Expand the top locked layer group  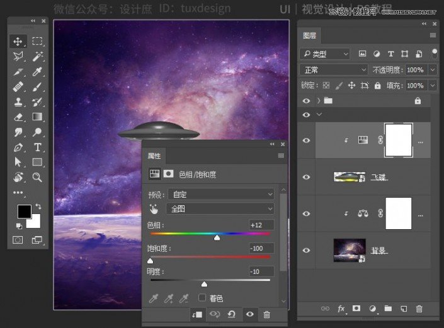click(x=319, y=101)
